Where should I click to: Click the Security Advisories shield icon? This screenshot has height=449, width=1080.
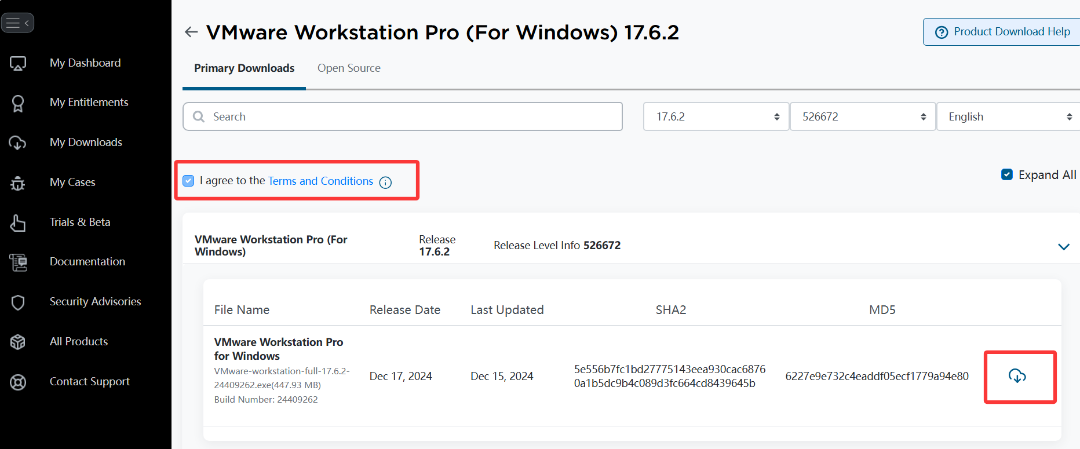click(x=18, y=302)
